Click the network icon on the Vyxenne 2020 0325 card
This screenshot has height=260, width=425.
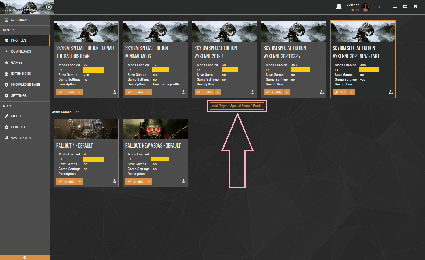(x=322, y=92)
